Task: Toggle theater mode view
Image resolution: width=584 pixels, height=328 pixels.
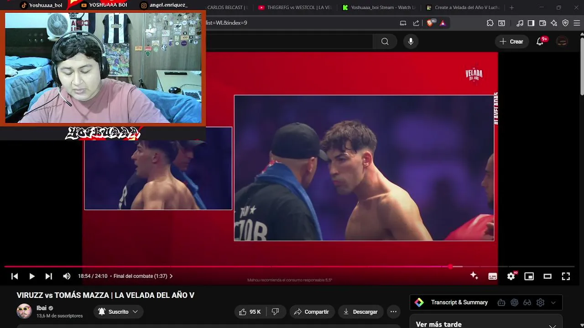Action: (547, 276)
